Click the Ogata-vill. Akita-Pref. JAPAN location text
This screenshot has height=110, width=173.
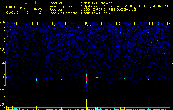click(126, 6)
